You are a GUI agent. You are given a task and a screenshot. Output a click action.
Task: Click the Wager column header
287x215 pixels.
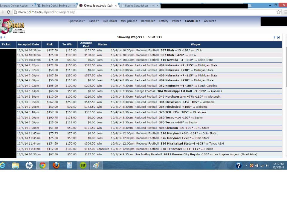(196, 44)
